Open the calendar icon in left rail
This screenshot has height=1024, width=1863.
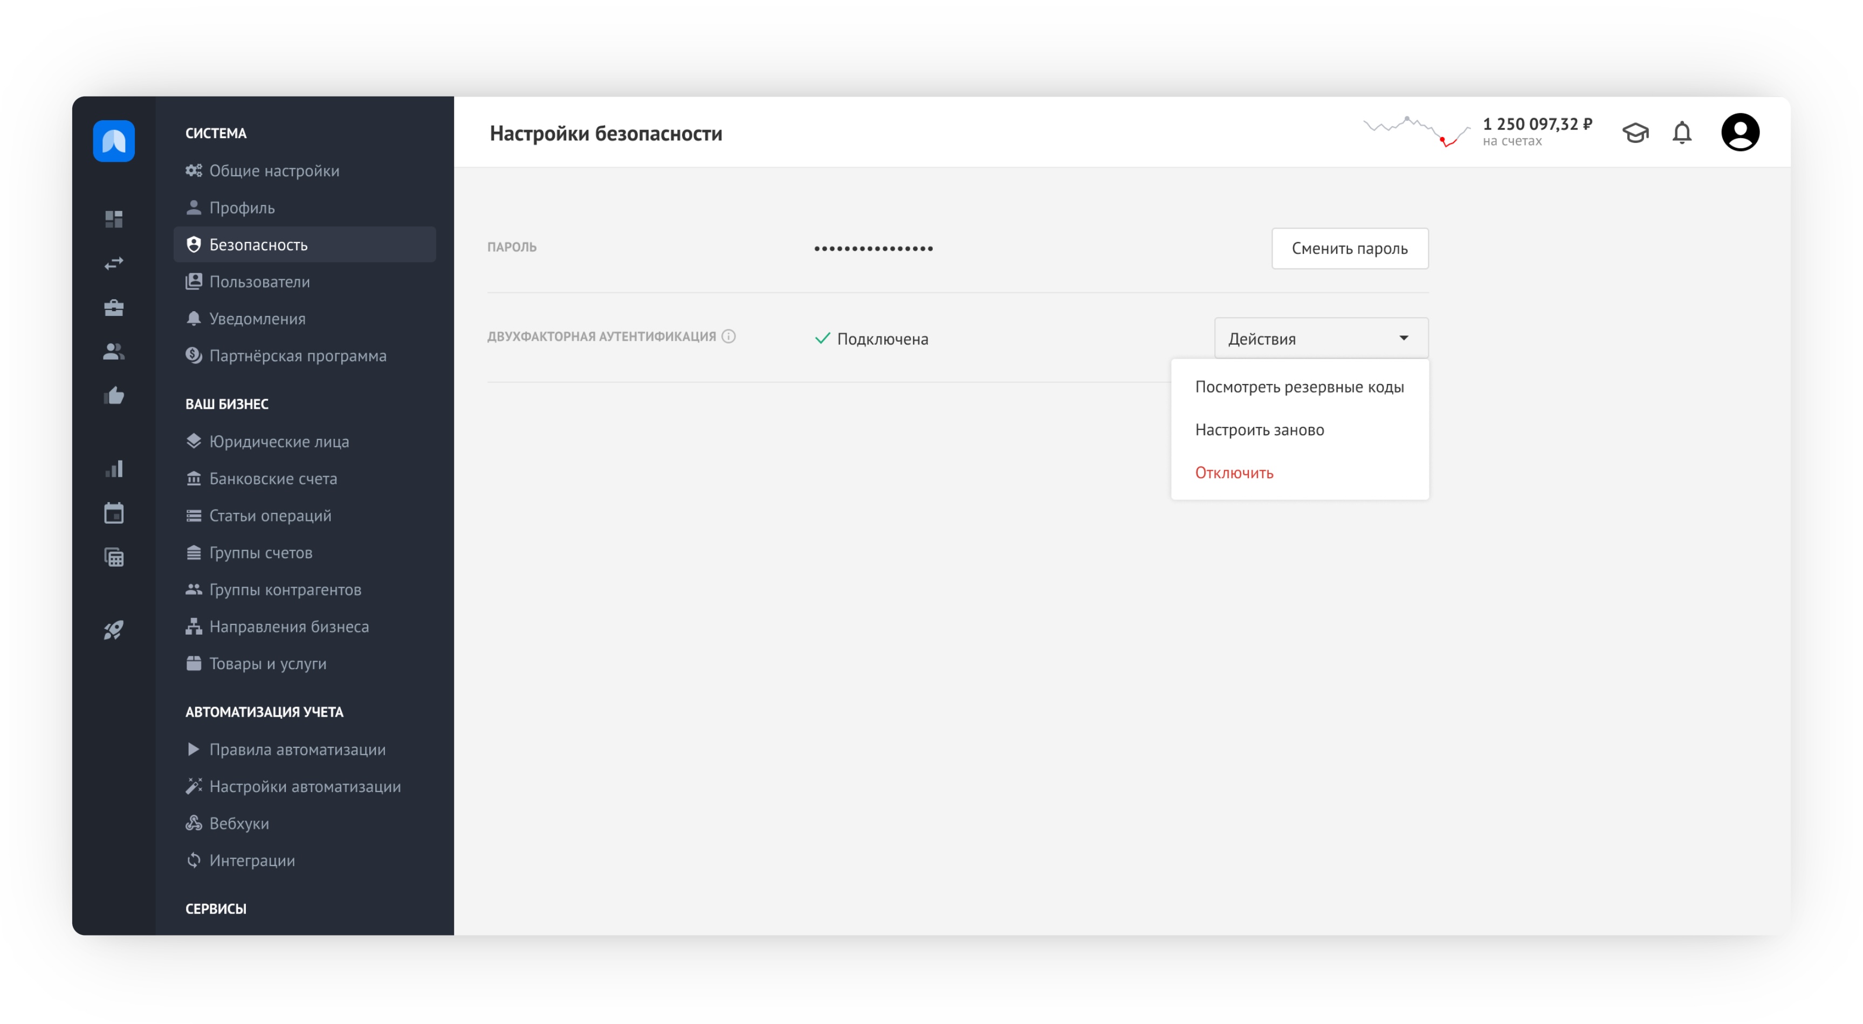point(114,513)
